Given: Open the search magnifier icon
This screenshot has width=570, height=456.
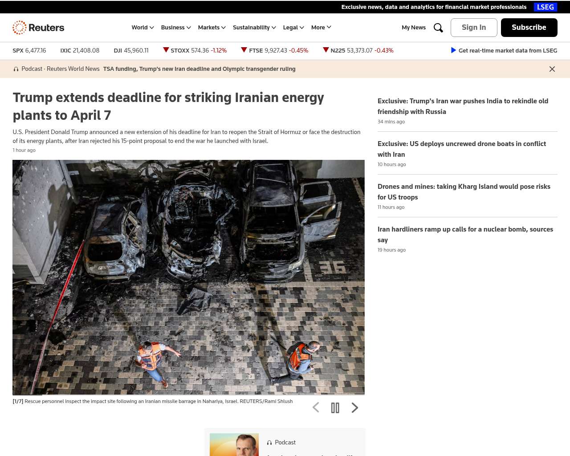Looking at the screenshot, I should [438, 28].
